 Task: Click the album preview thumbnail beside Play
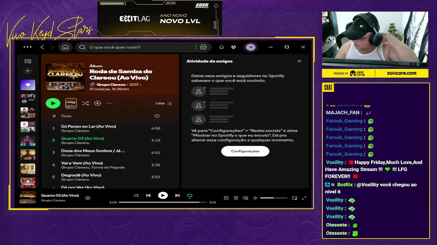(x=71, y=103)
